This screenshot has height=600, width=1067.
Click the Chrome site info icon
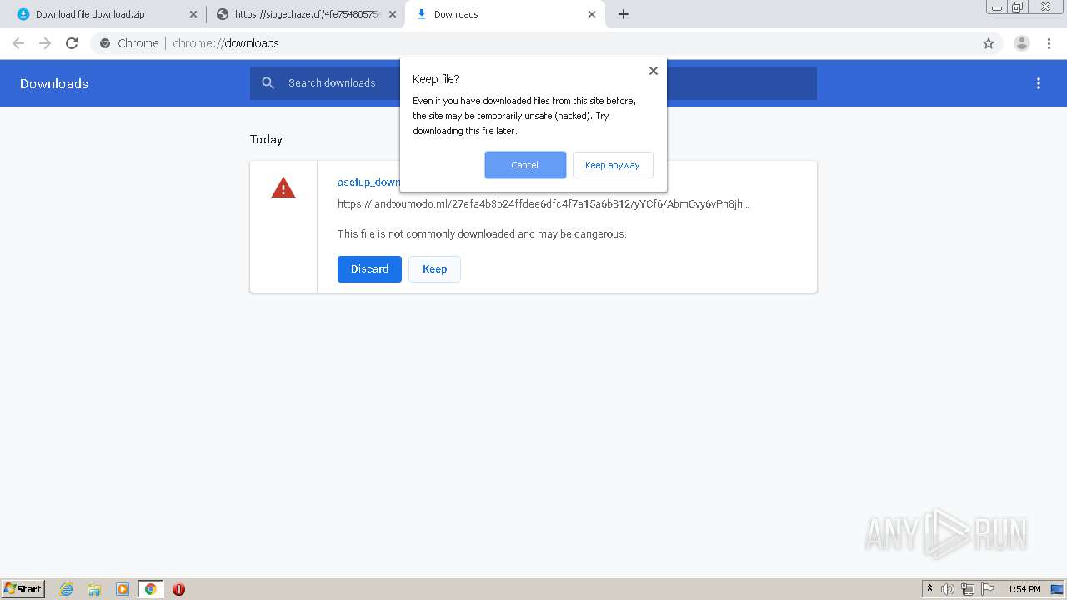[105, 43]
